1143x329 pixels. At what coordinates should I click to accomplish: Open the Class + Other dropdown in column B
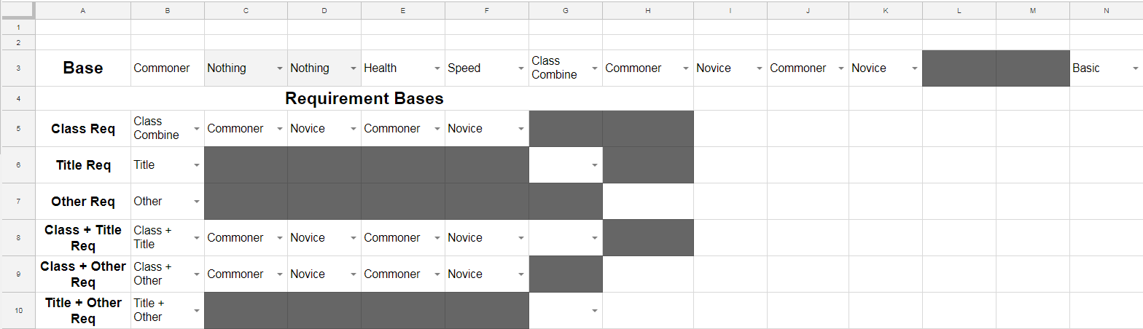pos(197,274)
